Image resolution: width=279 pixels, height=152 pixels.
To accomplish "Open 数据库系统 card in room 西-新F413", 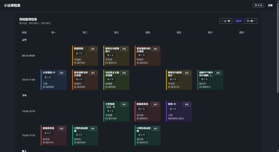I will tap(54, 135).
